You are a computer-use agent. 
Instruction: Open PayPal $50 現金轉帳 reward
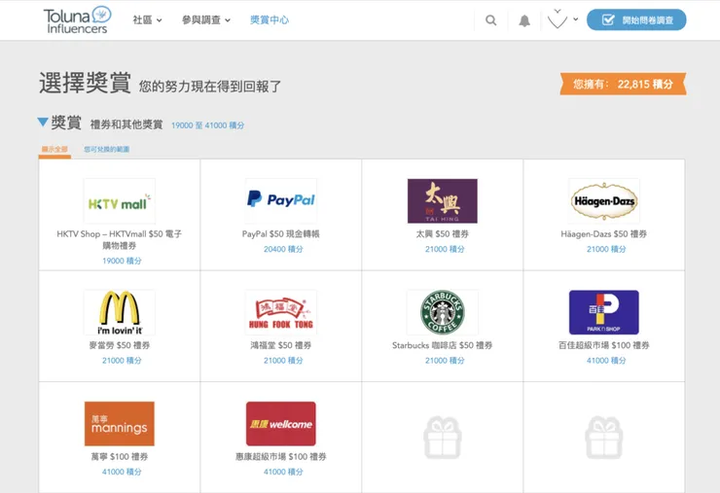click(281, 234)
